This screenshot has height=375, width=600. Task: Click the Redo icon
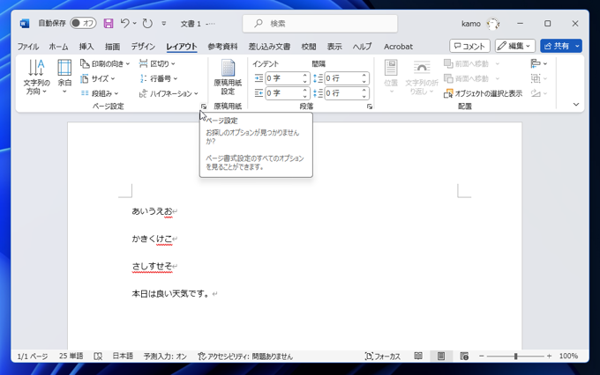147,23
